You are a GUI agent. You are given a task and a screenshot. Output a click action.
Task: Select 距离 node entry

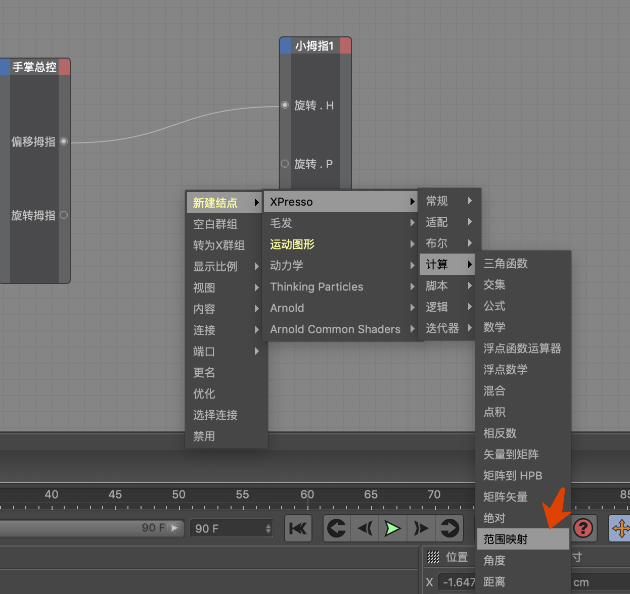point(523,581)
